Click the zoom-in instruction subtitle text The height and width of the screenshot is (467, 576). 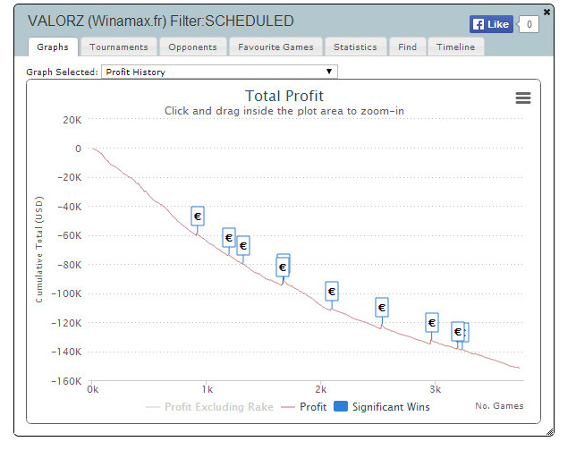284,111
